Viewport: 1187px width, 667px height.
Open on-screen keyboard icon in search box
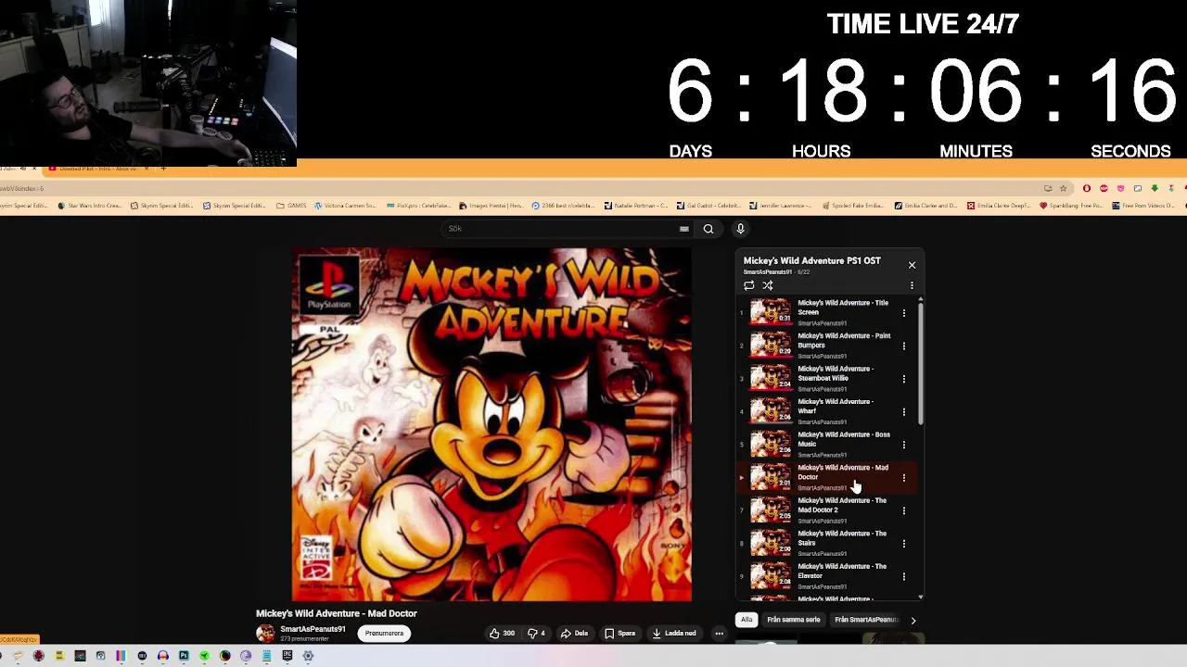click(684, 229)
